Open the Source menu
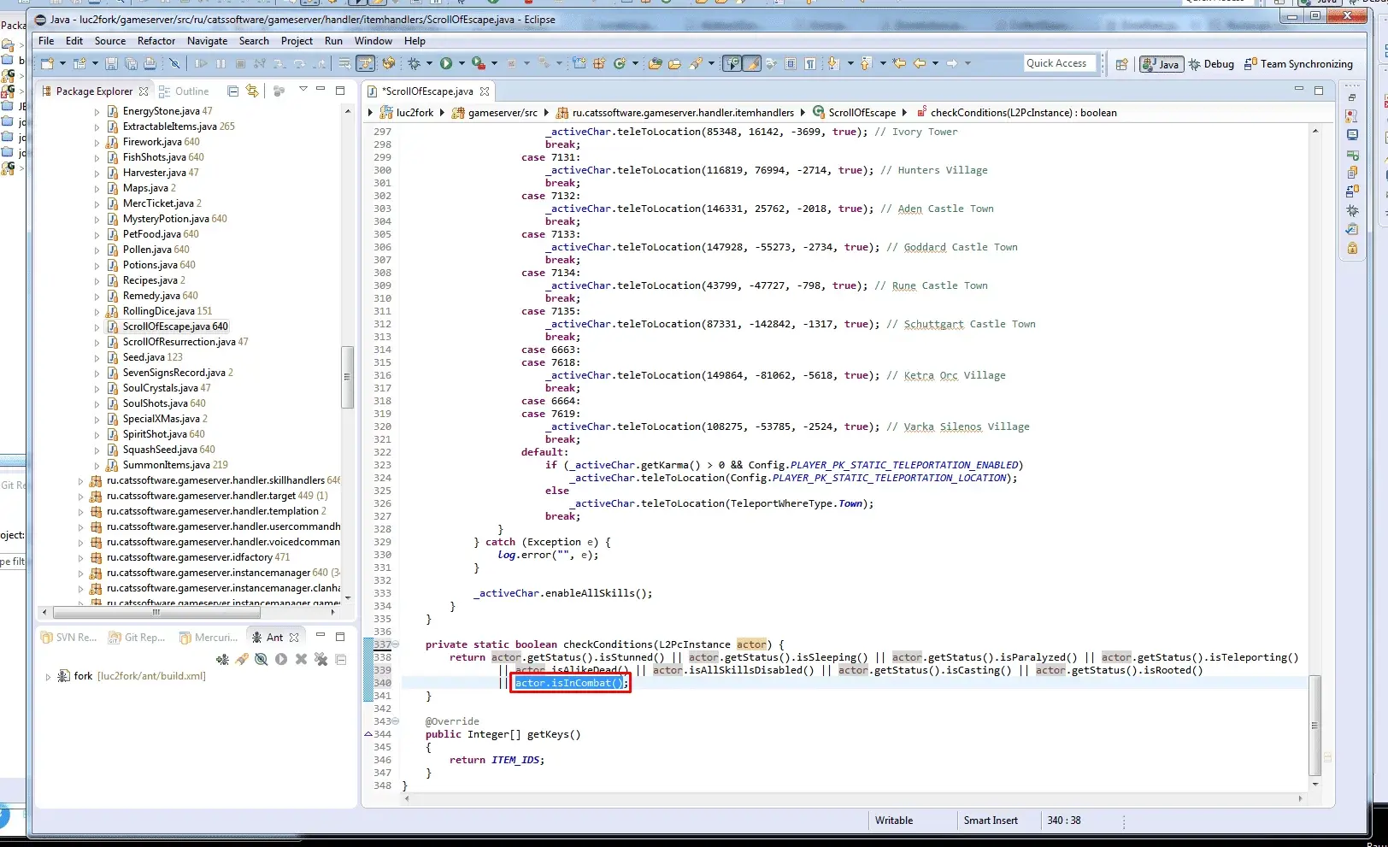The image size is (1388, 847). tap(110, 41)
